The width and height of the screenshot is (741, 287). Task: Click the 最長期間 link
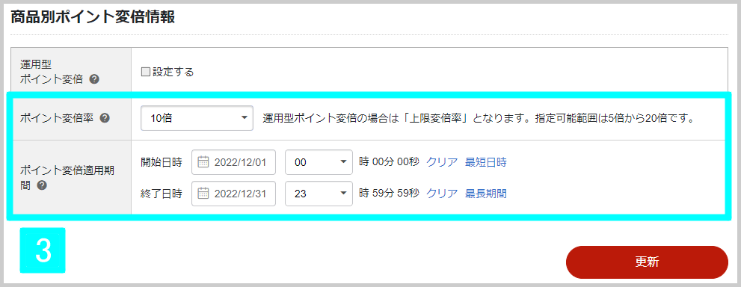click(x=486, y=194)
